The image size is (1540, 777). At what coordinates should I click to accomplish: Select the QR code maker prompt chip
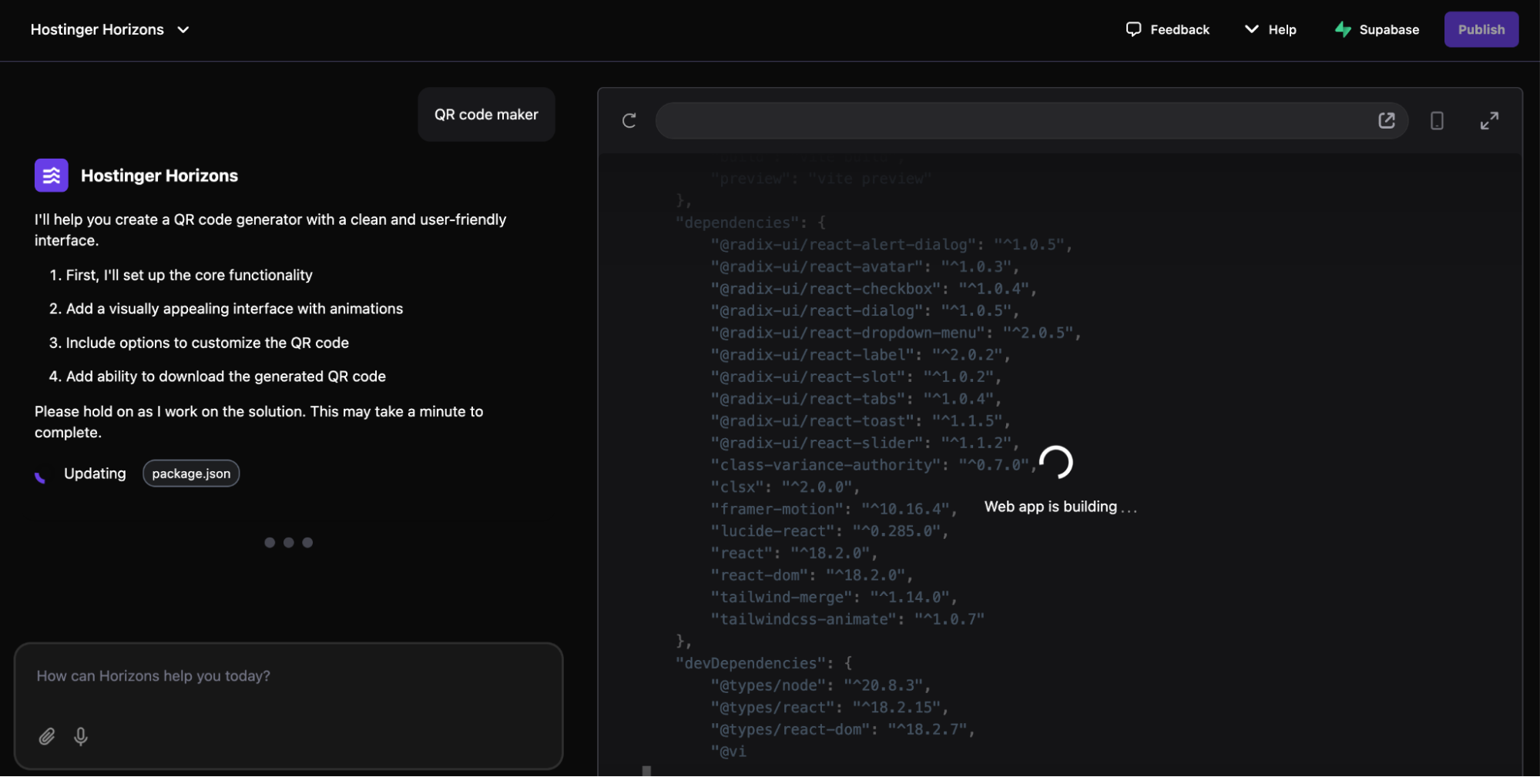pos(485,114)
